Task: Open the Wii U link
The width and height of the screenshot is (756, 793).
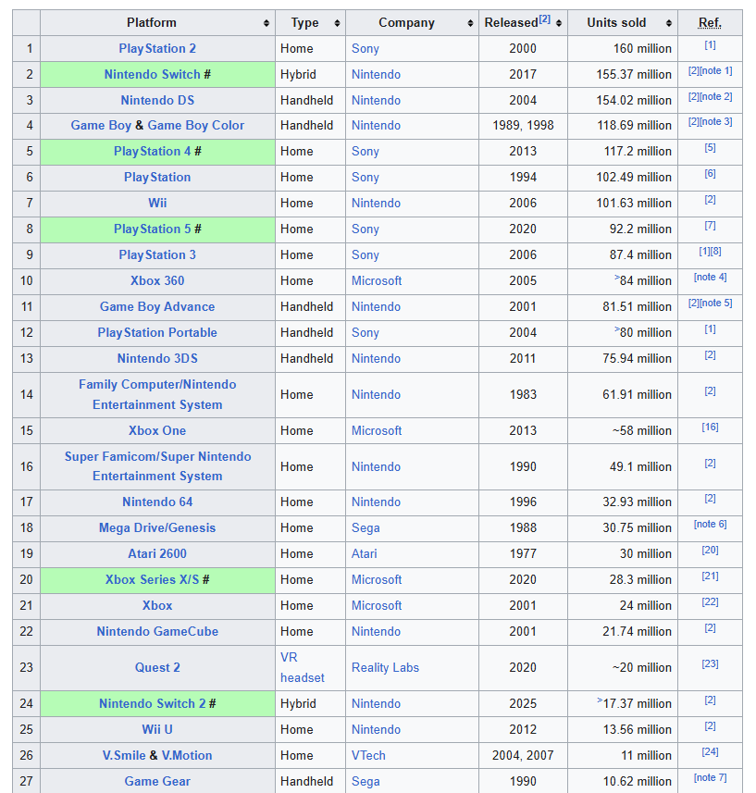Action: point(157,729)
